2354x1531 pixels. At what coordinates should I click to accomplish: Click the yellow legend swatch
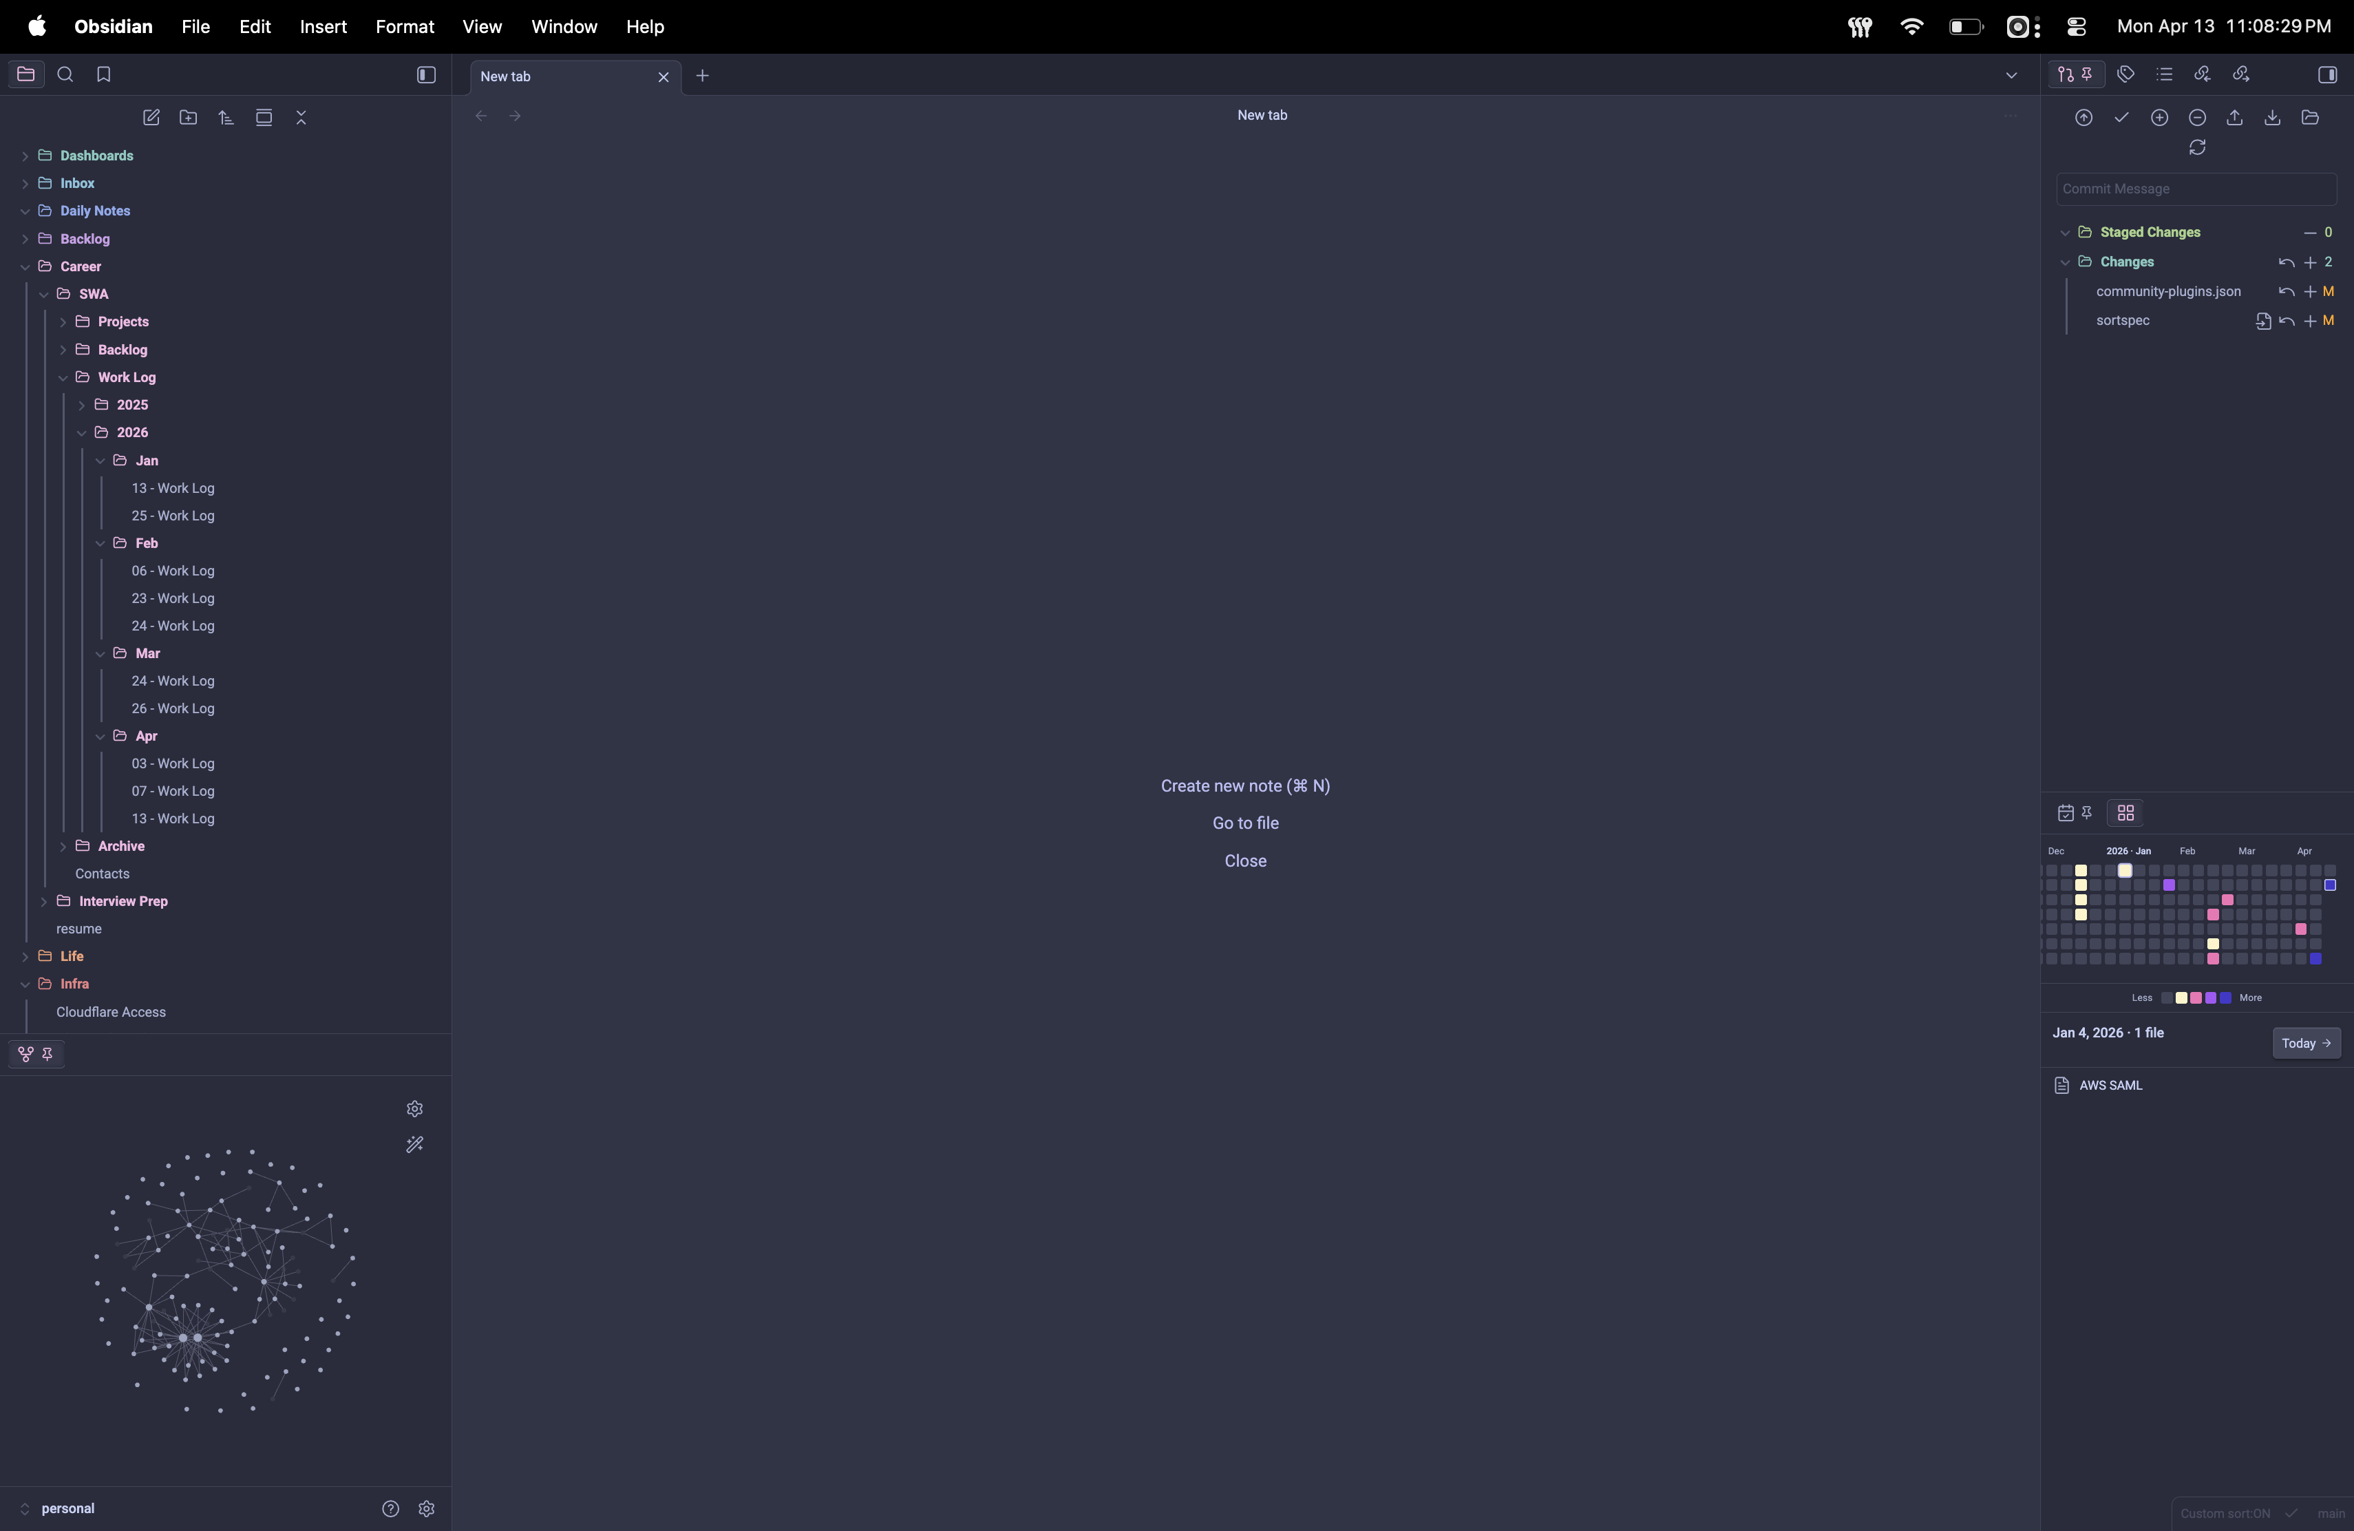coord(2181,998)
